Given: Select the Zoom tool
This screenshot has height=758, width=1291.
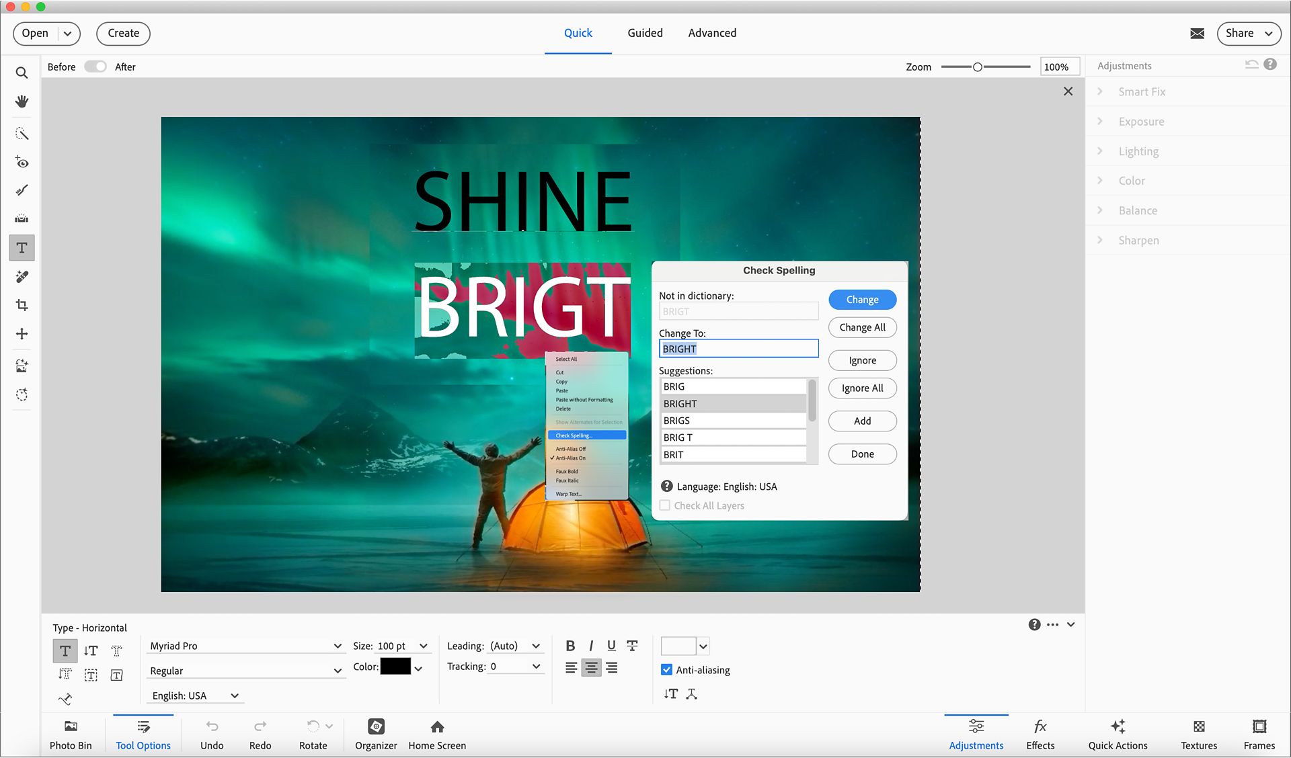Looking at the screenshot, I should pos(21,72).
